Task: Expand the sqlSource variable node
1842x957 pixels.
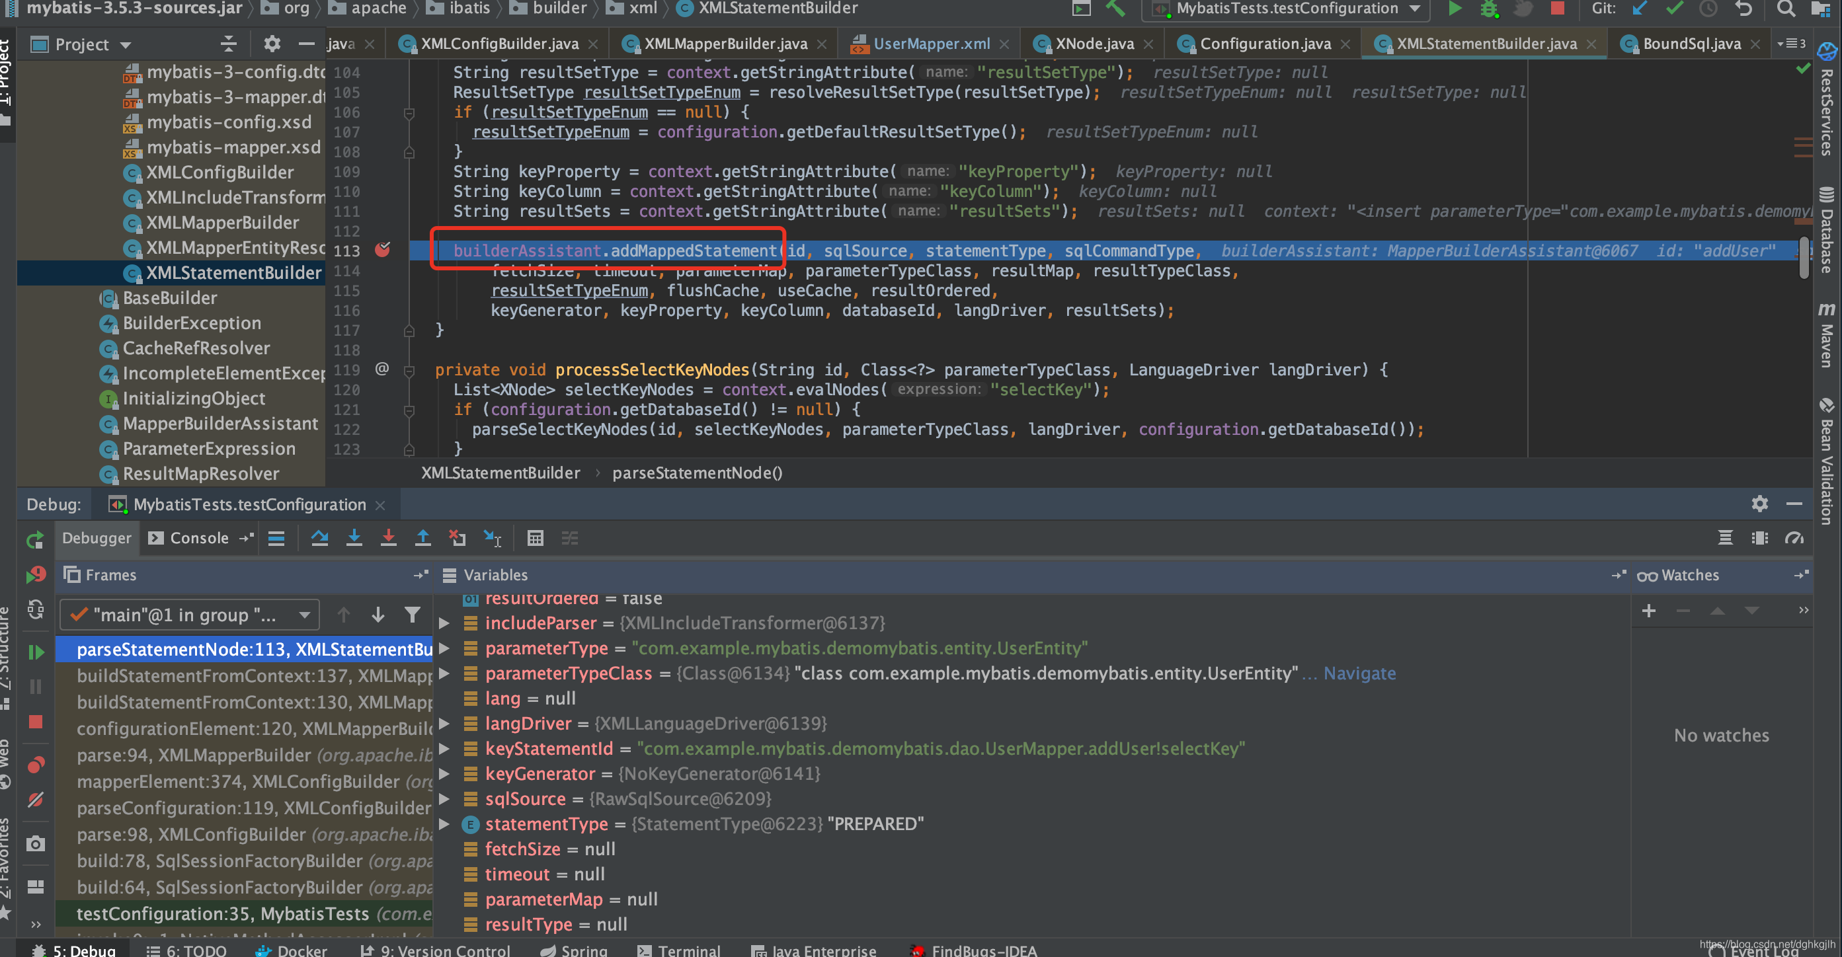Action: [444, 798]
